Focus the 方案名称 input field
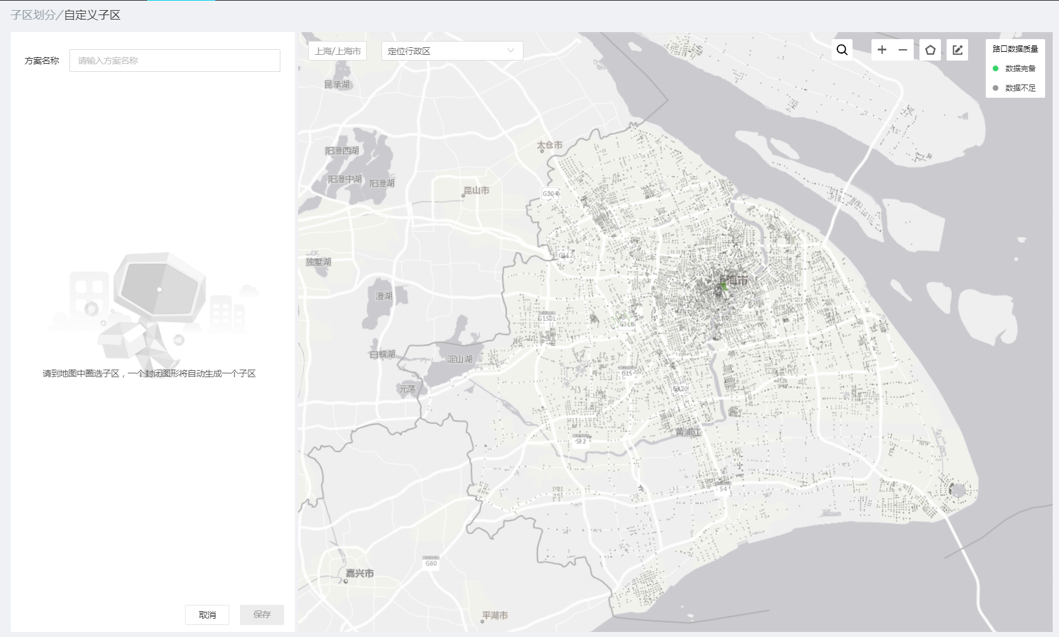The width and height of the screenshot is (1059, 637). [x=175, y=61]
